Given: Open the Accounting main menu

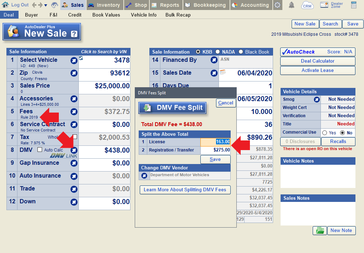Looking at the screenshot, I should point(251,5).
